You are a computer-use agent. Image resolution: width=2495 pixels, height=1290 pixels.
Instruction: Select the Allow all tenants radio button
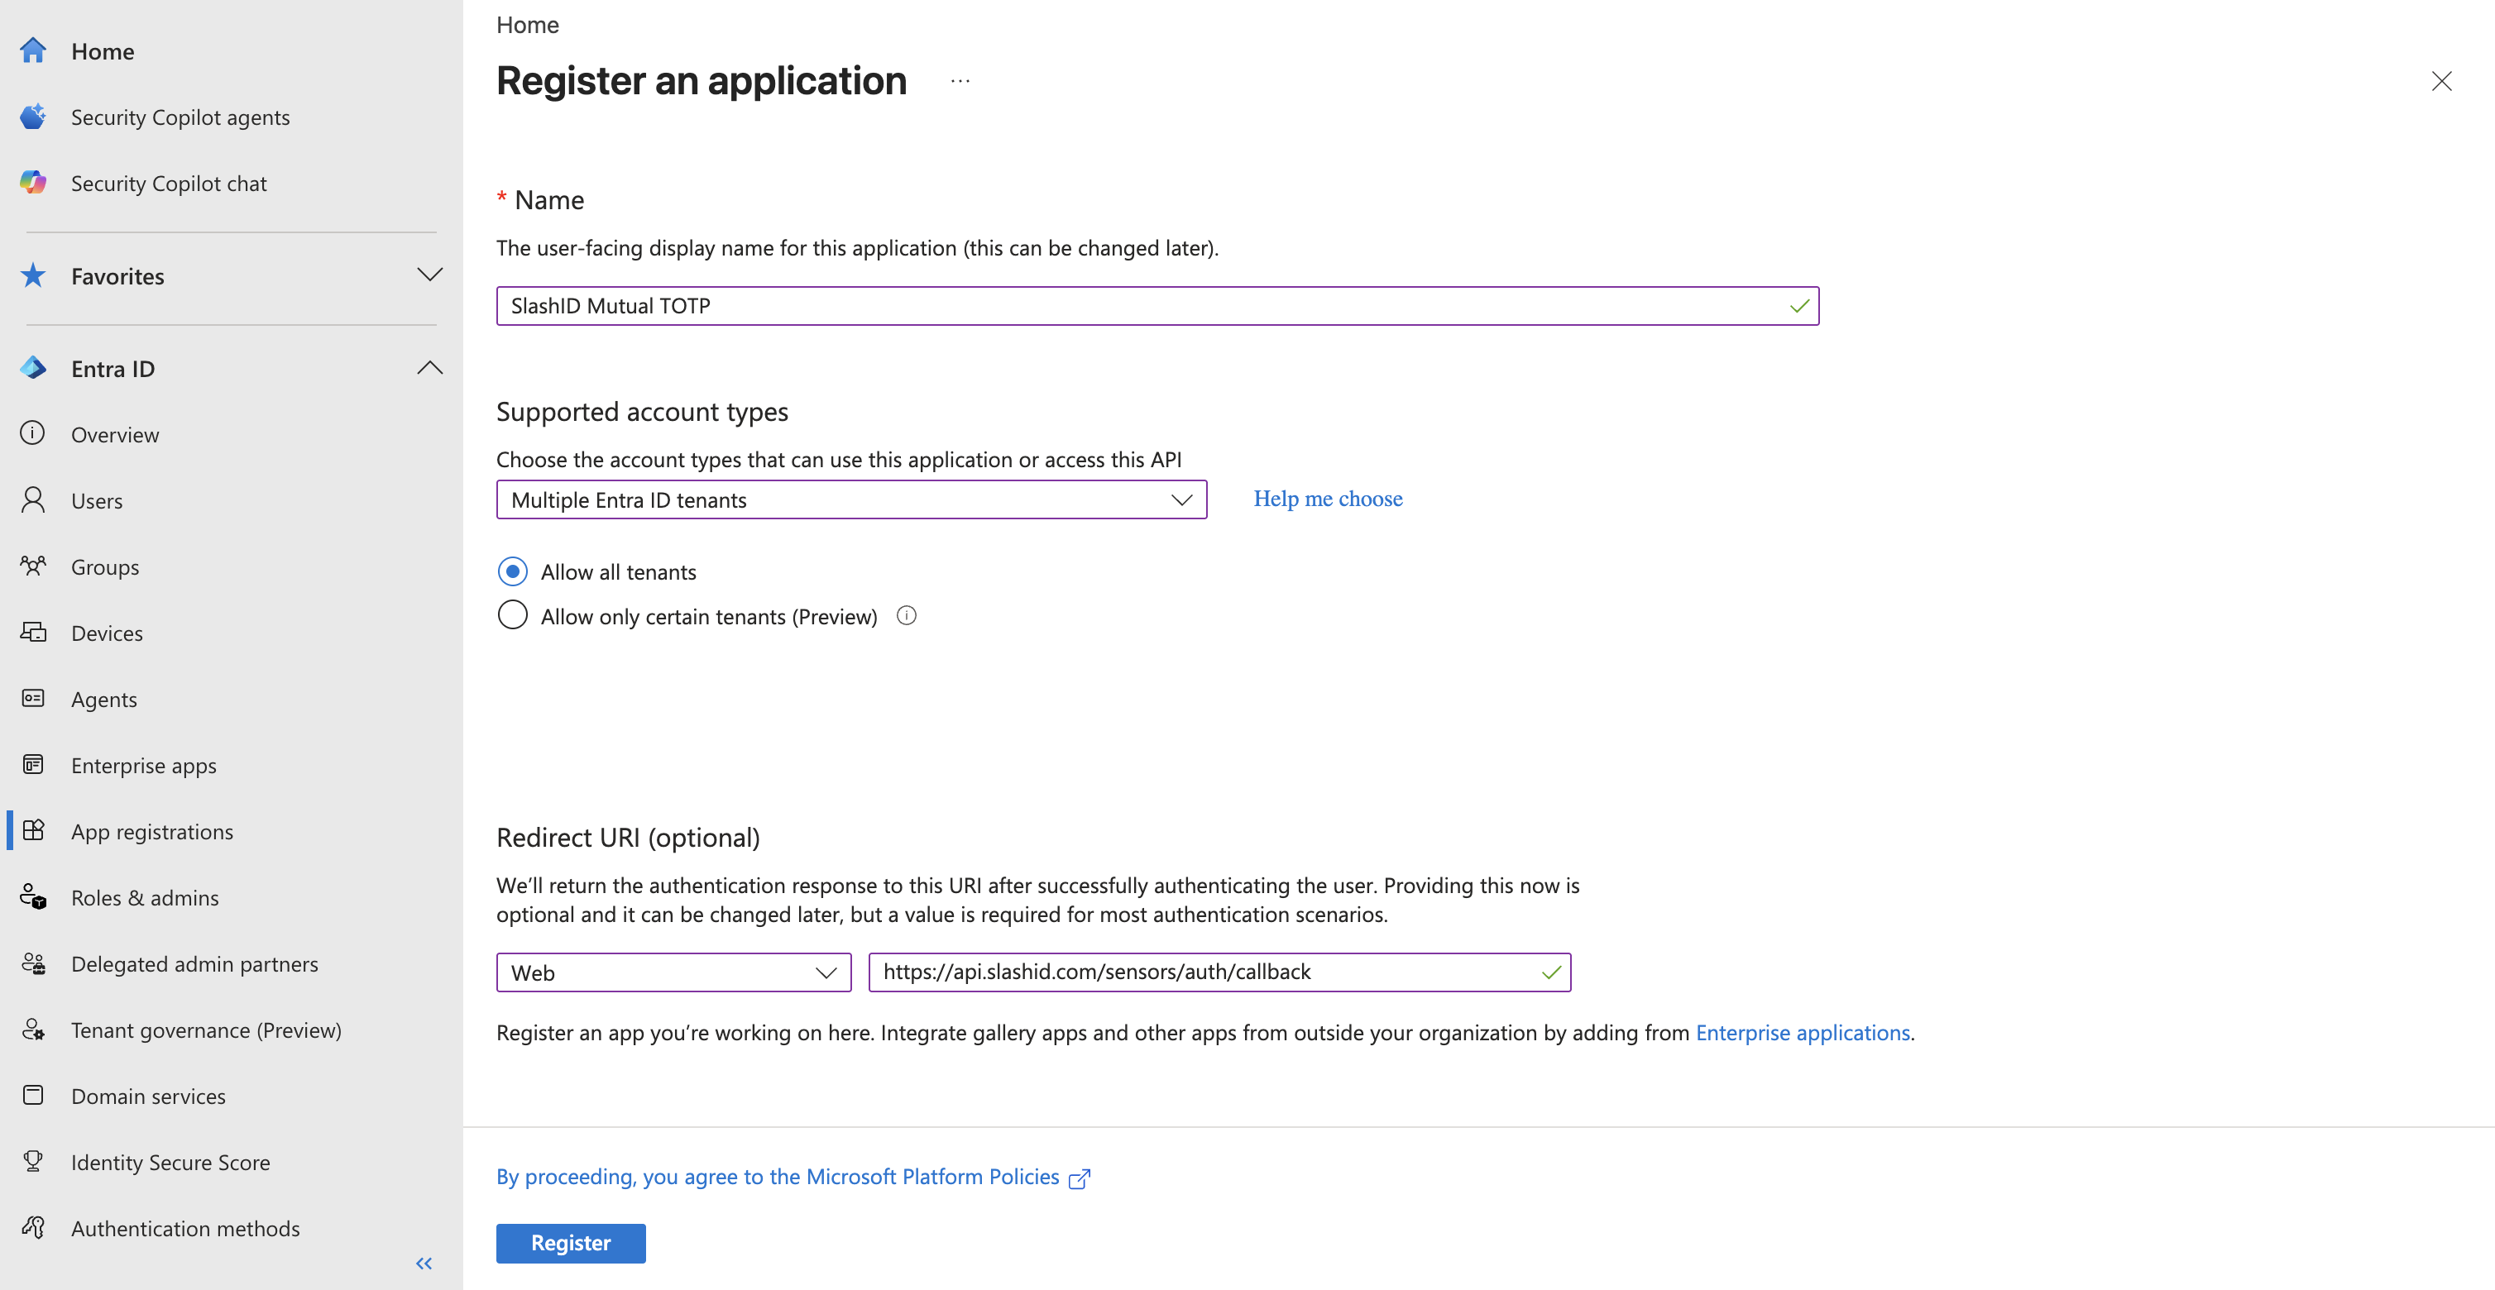click(512, 571)
